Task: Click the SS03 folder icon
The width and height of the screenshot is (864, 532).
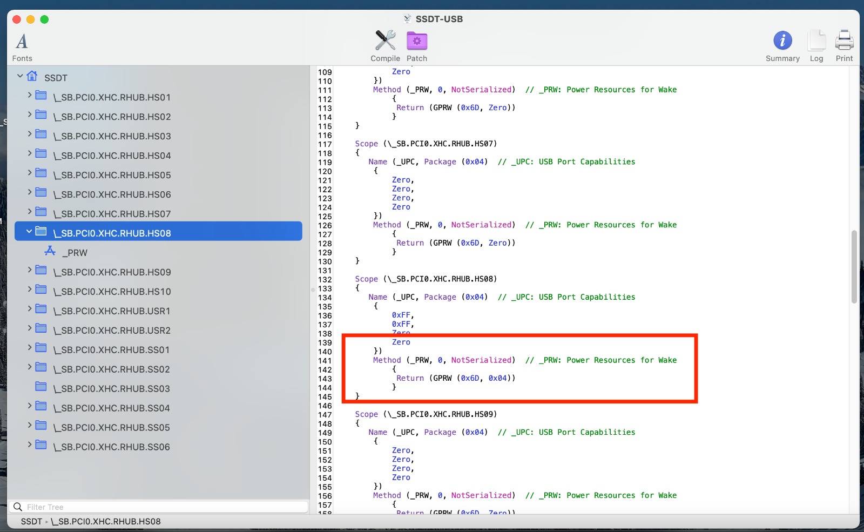Action: tap(41, 387)
